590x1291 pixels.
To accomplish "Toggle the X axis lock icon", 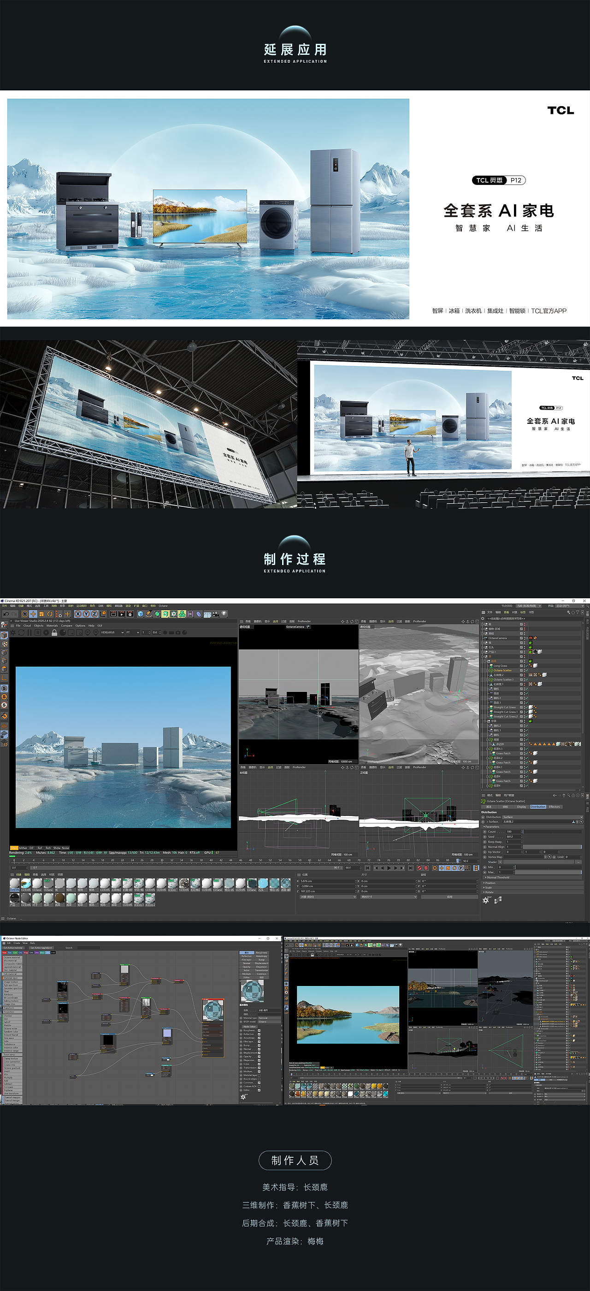I will [x=79, y=614].
